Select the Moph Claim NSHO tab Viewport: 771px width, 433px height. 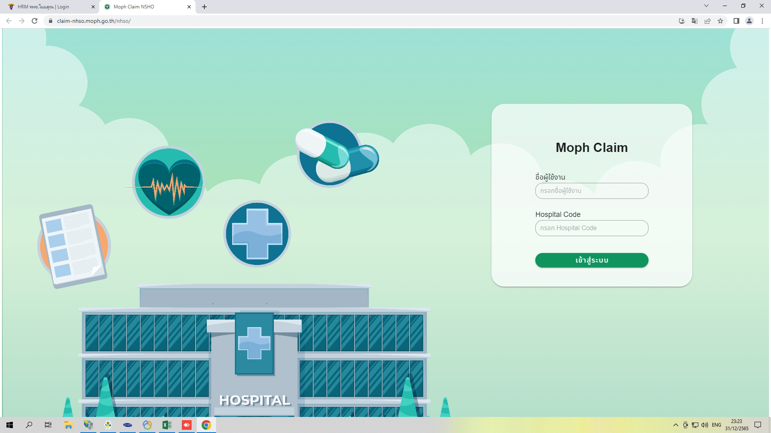click(141, 7)
